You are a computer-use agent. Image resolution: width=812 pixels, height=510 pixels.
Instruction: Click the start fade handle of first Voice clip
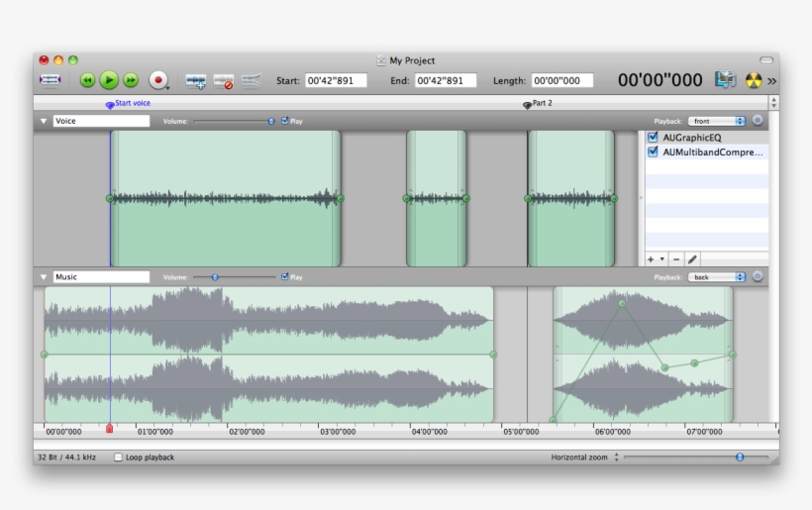click(110, 198)
